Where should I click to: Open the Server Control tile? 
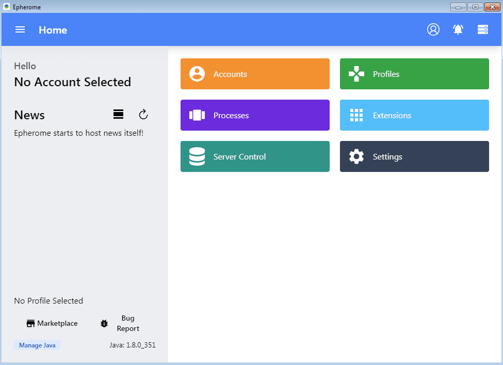(x=255, y=156)
